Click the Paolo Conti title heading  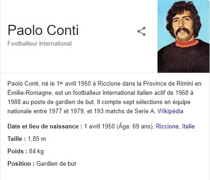point(43,30)
